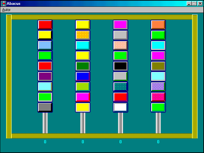Image resolution: width=204 pixels, height=153 pixels.
Task: Select the black bead on the third rod
Action: pos(121,66)
